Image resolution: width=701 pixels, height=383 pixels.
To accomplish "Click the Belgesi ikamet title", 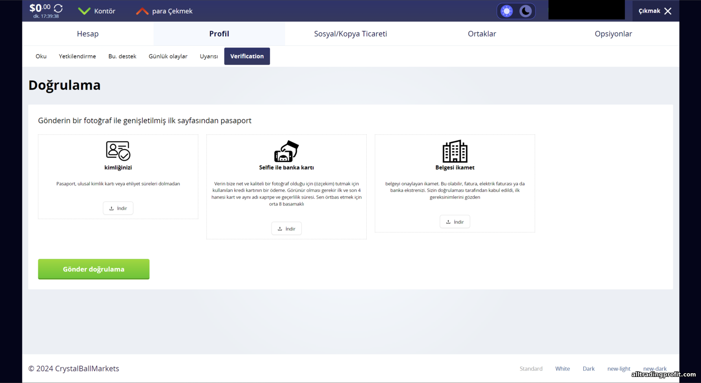I will tap(455, 168).
